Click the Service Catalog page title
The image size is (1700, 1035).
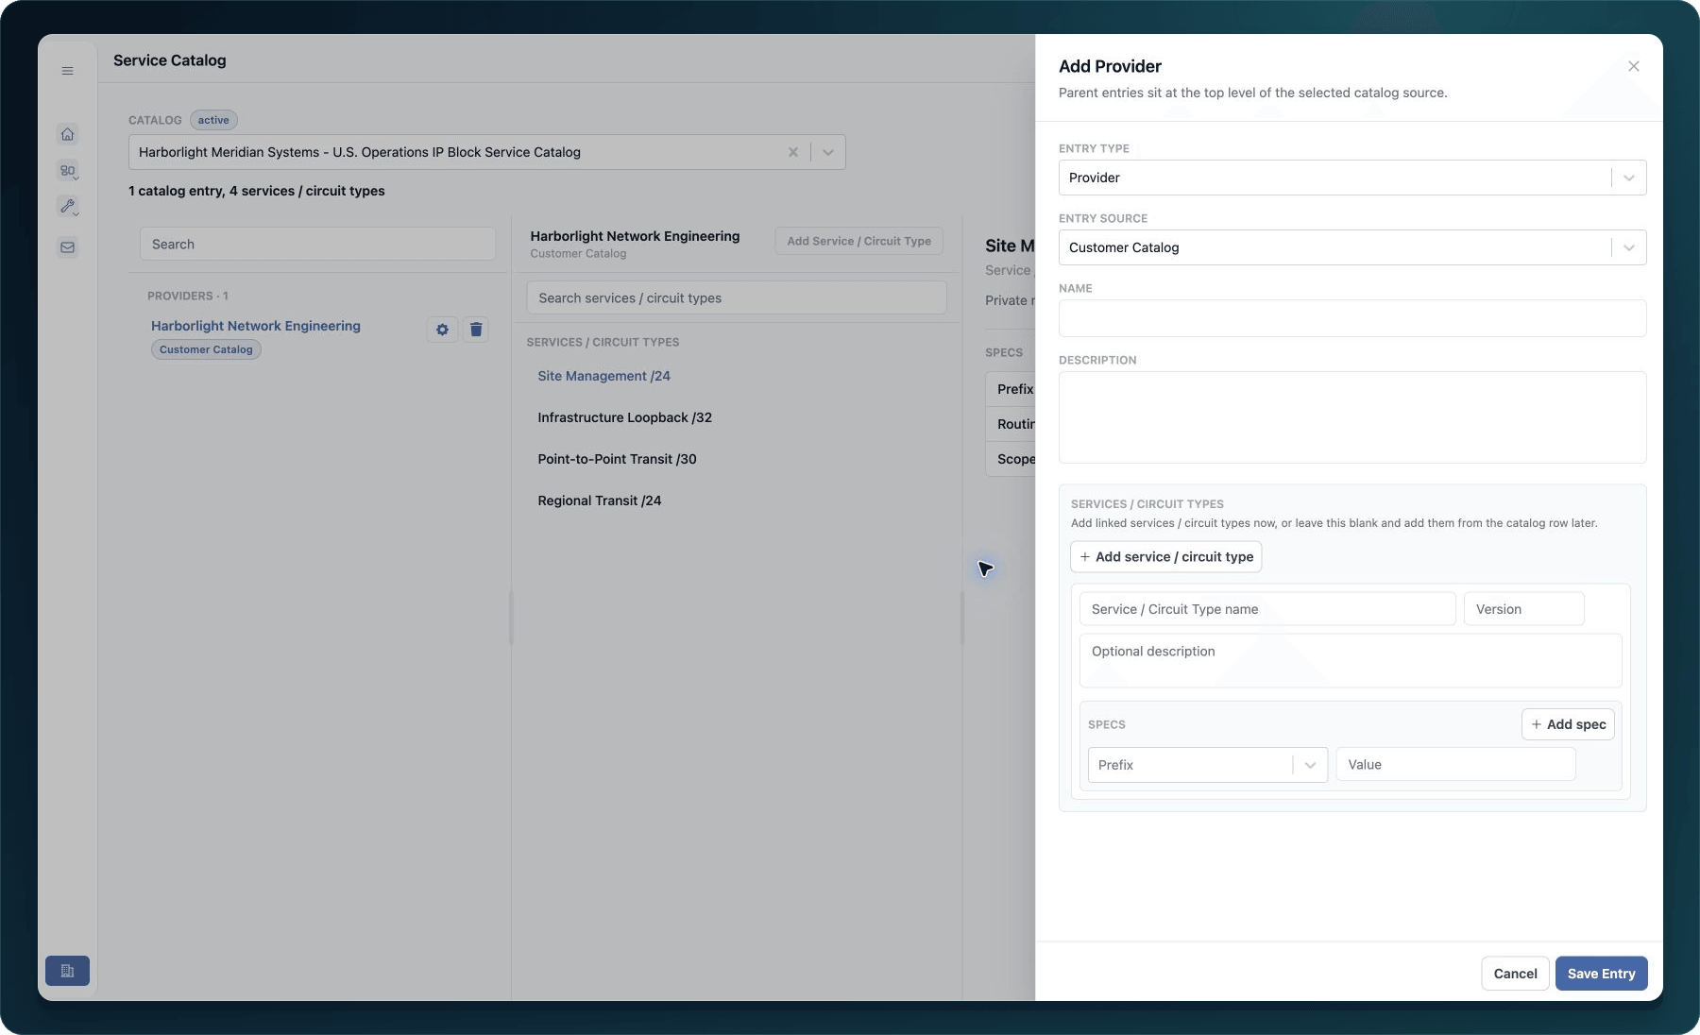[170, 60]
